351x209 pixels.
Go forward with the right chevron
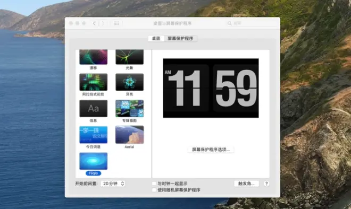coord(103,23)
